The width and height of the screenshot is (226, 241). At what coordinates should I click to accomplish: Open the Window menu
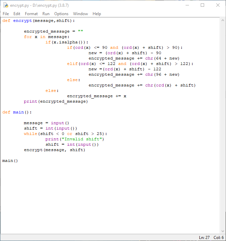pyautogui.click(x=80, y=14)
